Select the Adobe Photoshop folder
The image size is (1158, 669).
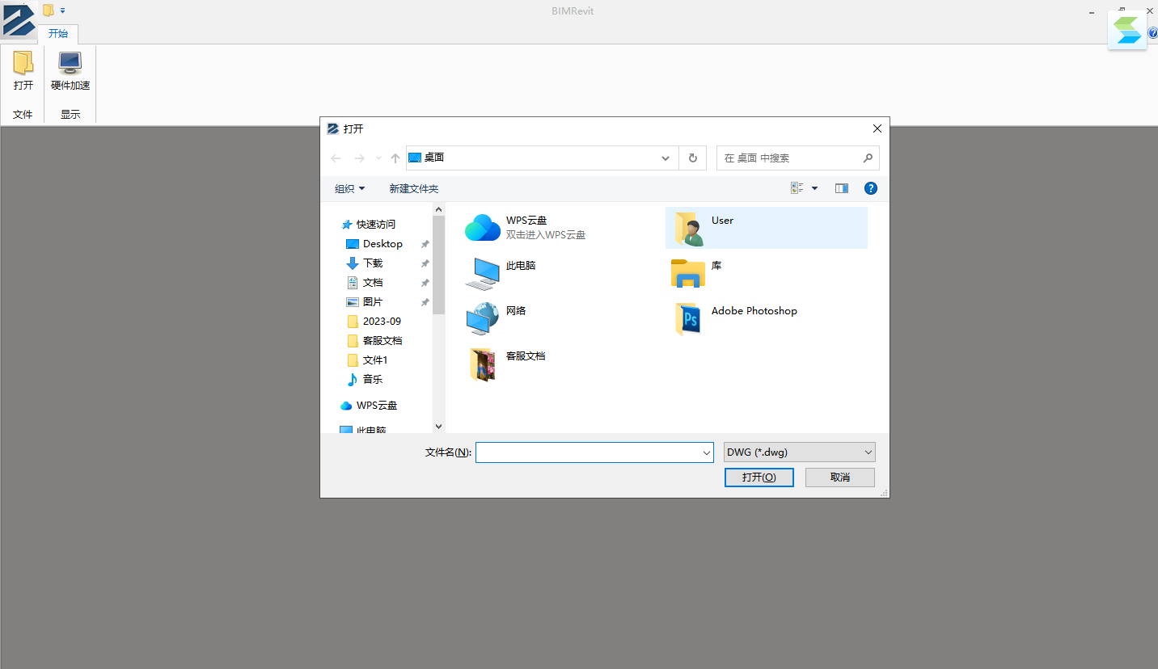767,318
